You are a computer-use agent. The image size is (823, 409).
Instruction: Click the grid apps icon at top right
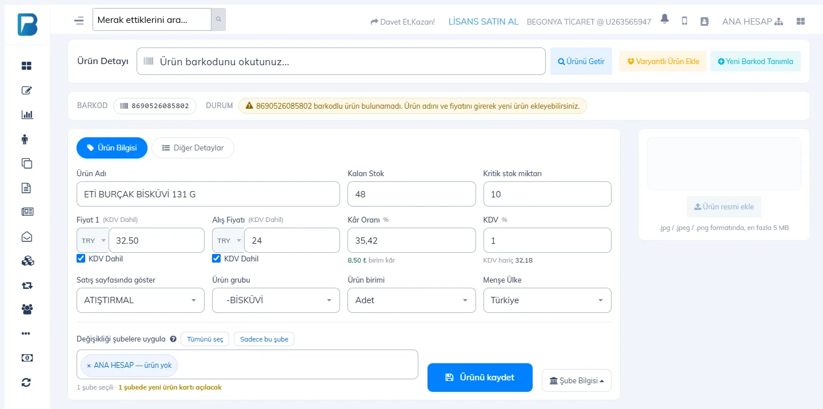pyautogui.click(x=801, y=21)
